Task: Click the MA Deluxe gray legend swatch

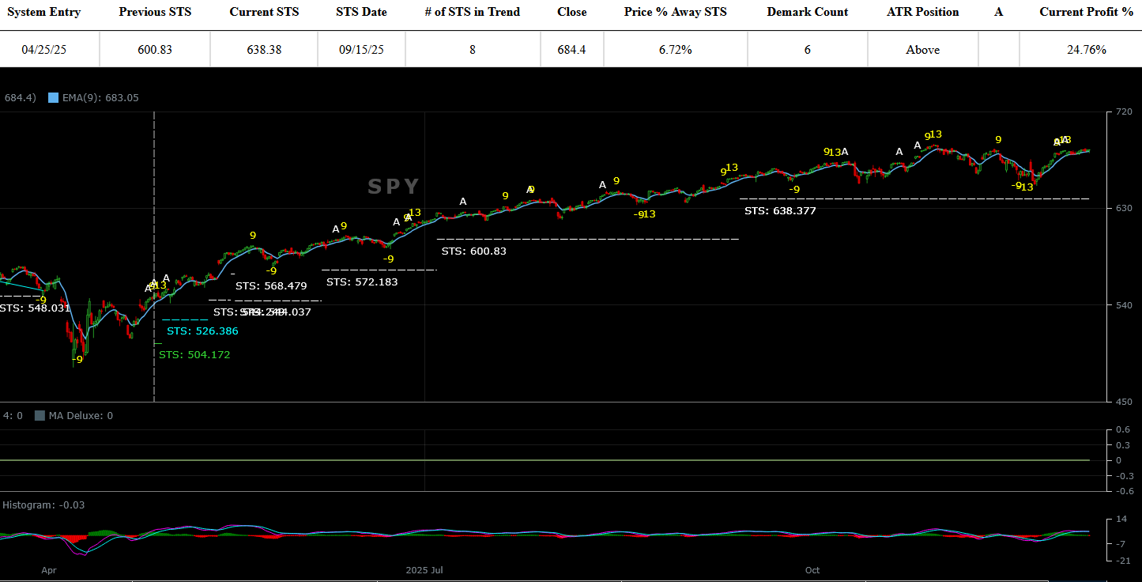Action: click(40, 416)
